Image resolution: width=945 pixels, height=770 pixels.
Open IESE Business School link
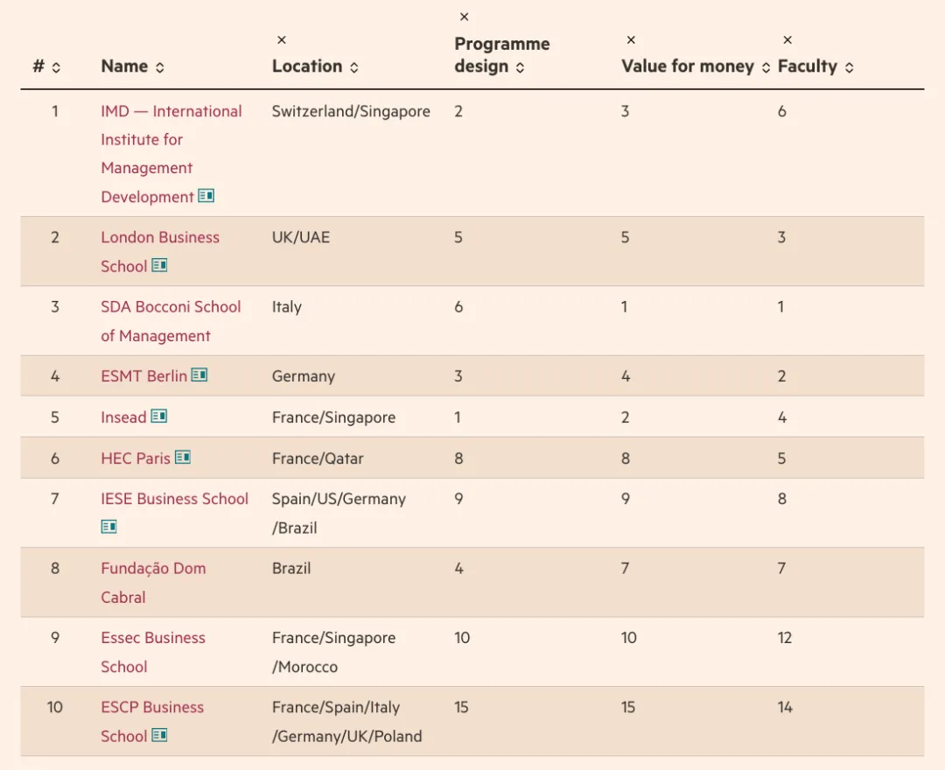point(175,499)
